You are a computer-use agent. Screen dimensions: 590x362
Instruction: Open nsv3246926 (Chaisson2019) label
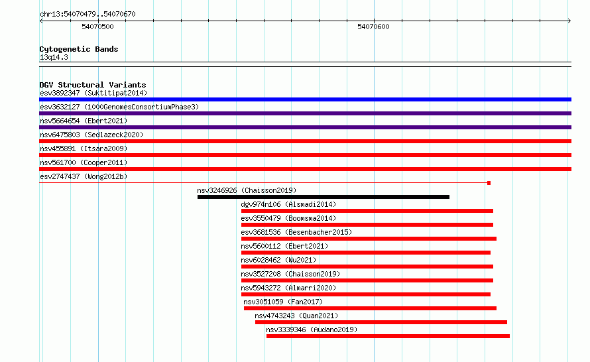coord(247,190)
